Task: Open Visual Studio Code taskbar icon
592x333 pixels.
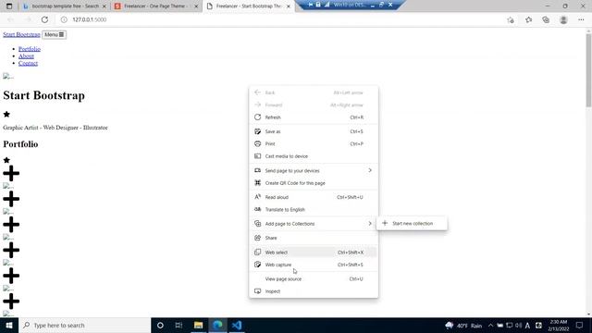Action: [x=237, y=325]
